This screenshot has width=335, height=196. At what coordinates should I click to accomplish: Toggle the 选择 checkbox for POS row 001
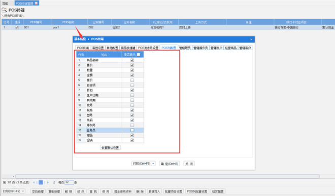point(17,27)
